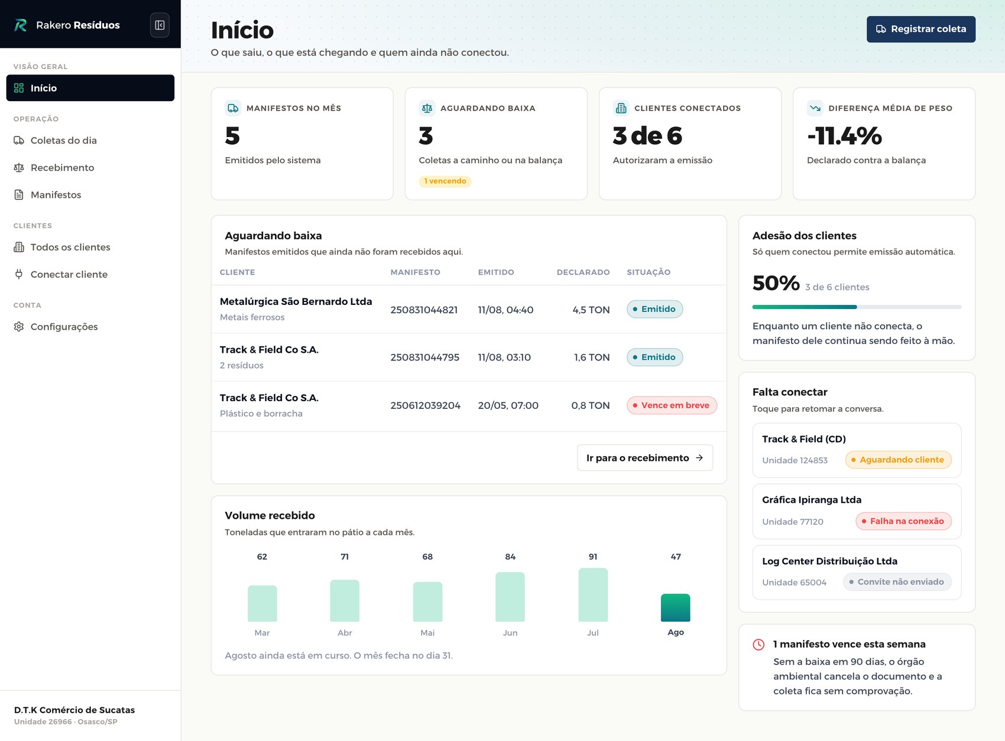Click the Vence em breve status badge

[x=672, y=405]
